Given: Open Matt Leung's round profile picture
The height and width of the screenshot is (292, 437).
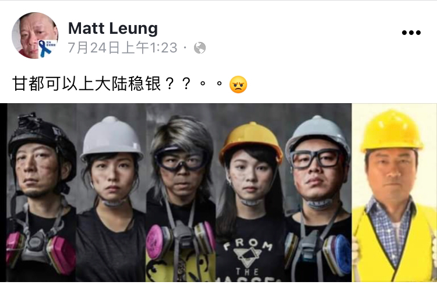Looking at the screenshot, I should pos(35,36).
